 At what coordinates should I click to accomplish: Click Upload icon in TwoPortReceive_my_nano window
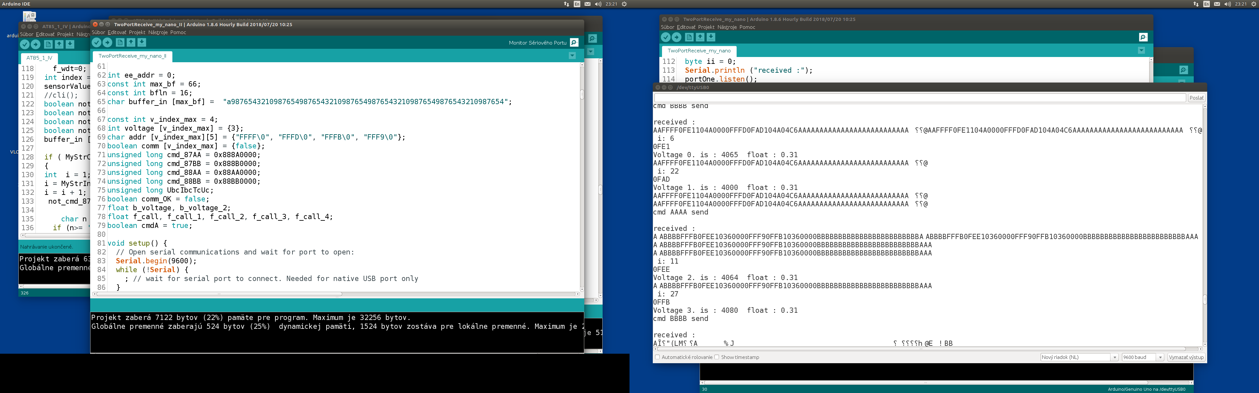676,37
